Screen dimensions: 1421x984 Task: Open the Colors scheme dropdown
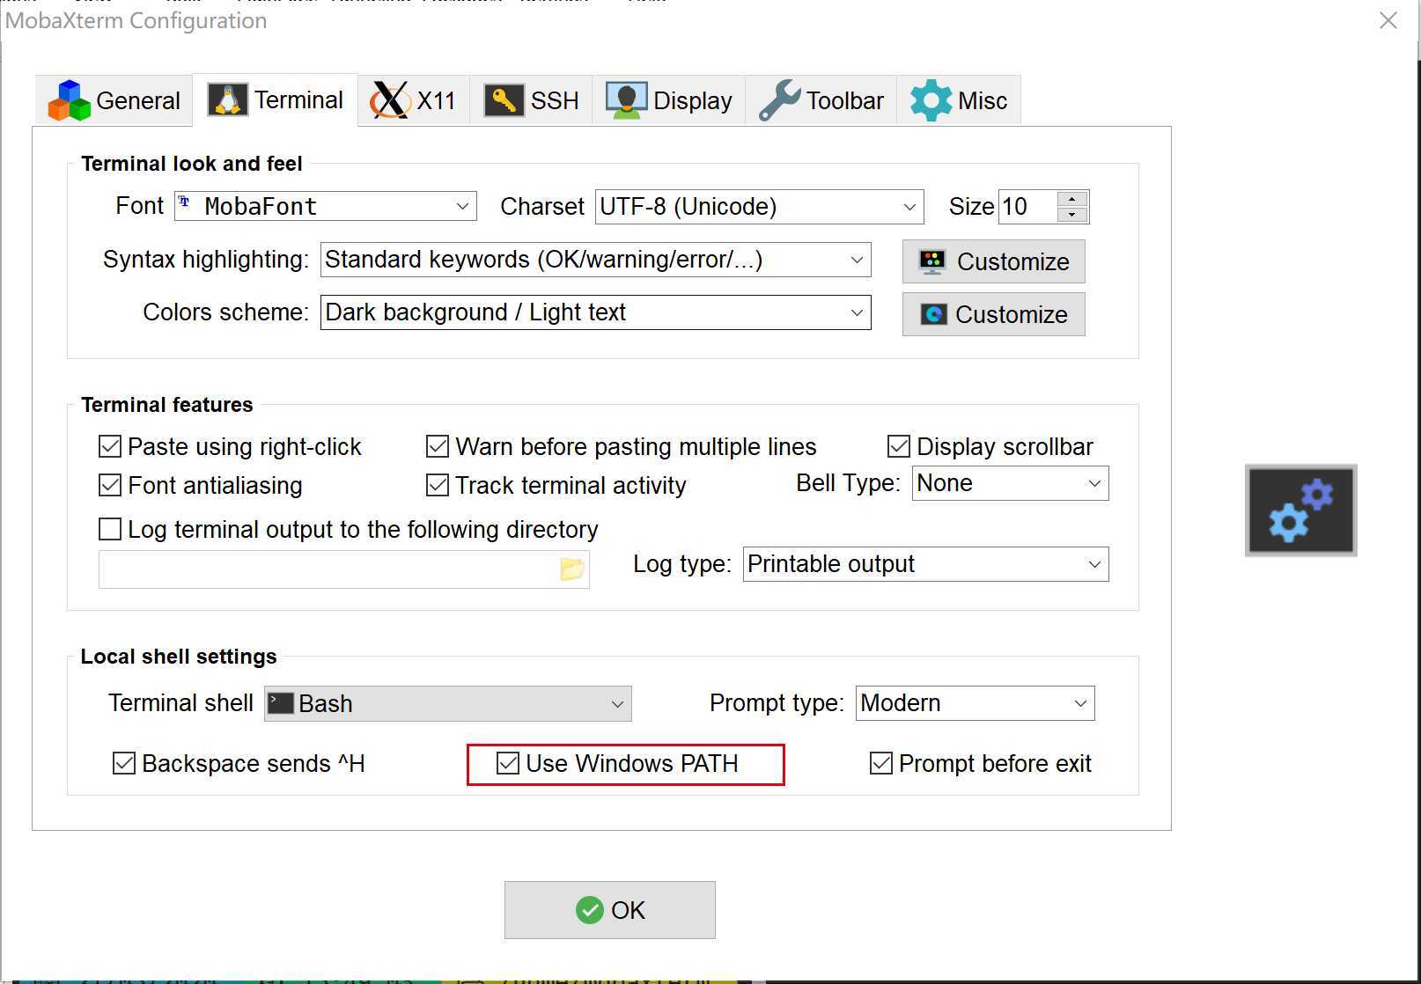595,312
